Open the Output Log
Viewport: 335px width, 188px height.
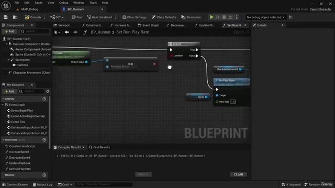pyautogui.click(x=42, y=184)
